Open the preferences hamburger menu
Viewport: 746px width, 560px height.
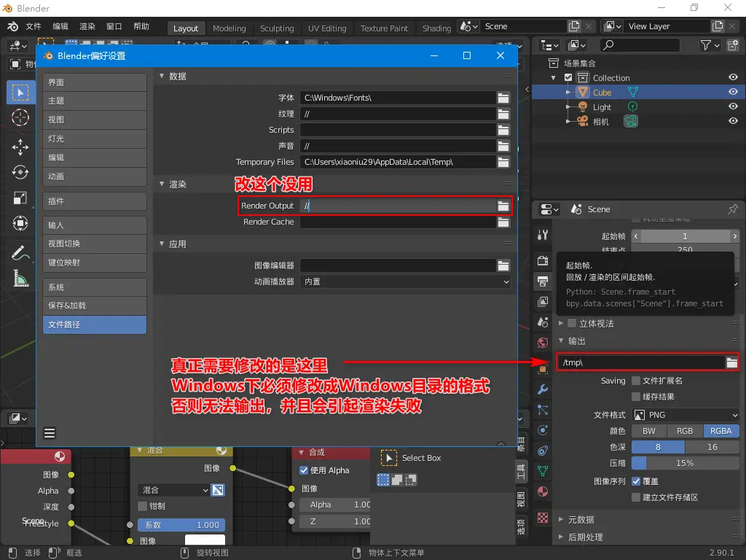point(50,433)
